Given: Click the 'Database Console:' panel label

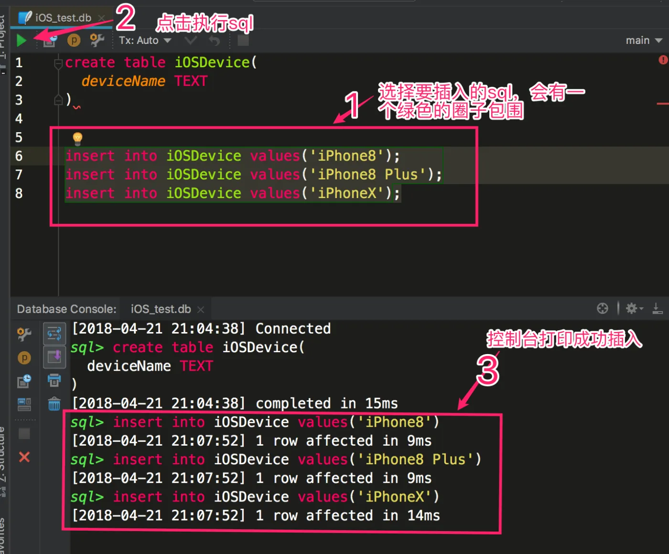Looking at the screenshot, I should coord(67,309).
